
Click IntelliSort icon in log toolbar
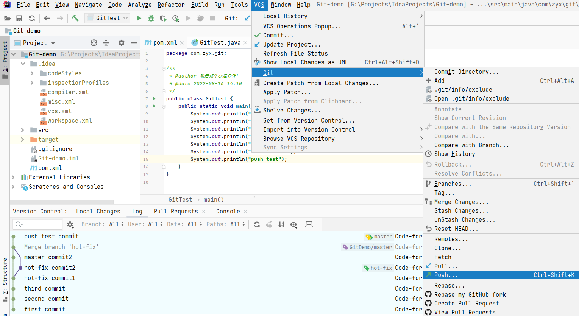pos(281,224)
